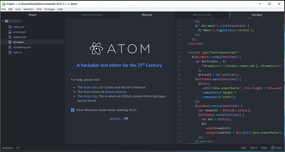Click line number 44 in gutter

click(x=179, y=79)
